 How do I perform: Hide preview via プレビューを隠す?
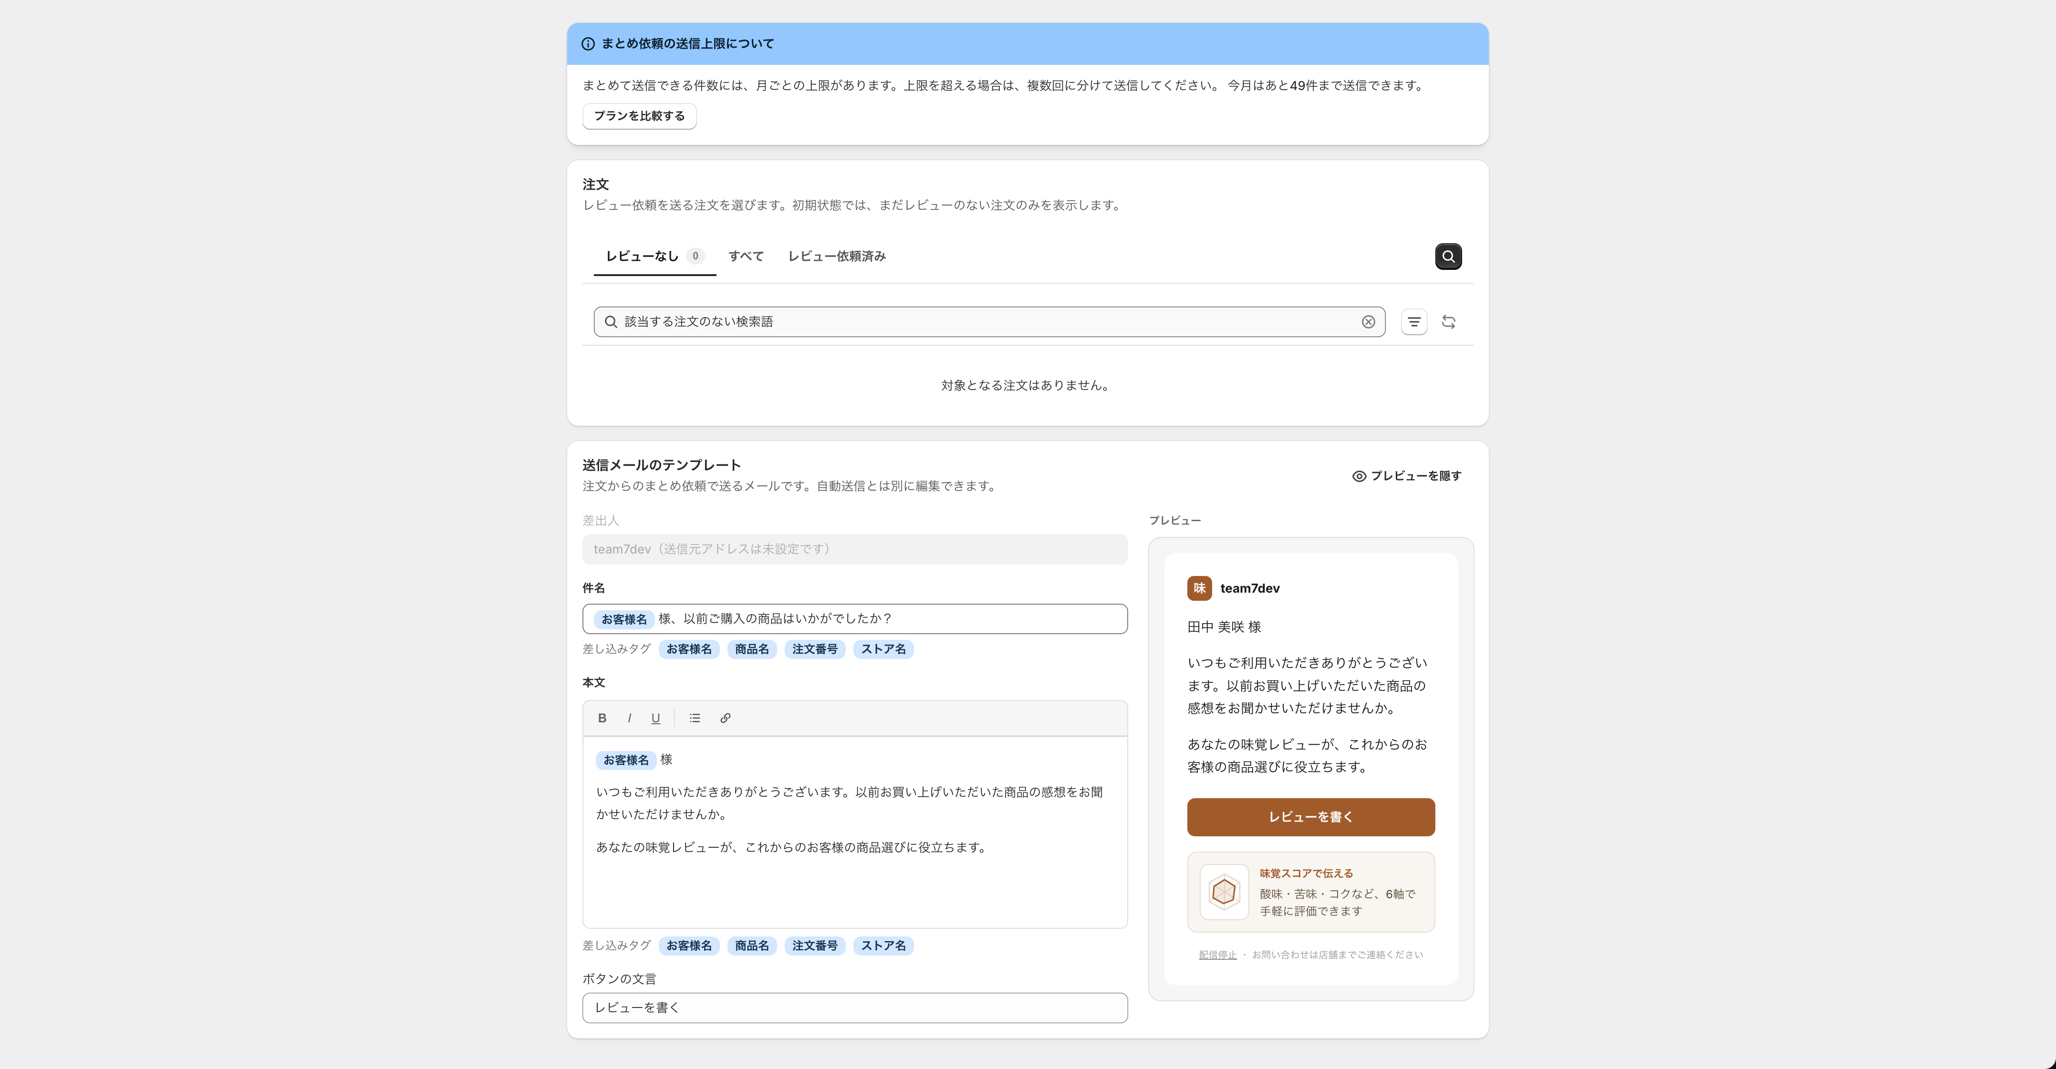[x=1406, y=475]
